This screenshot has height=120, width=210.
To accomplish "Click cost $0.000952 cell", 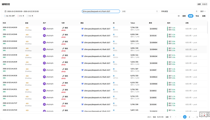I will (153, 29).
